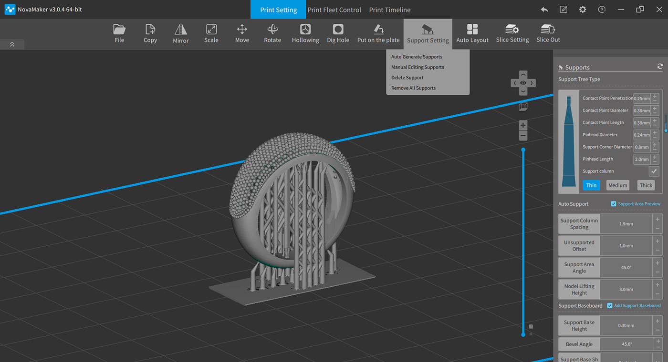Open the File tool
Viewport: 668px width, 362px height.
(119, 33)
